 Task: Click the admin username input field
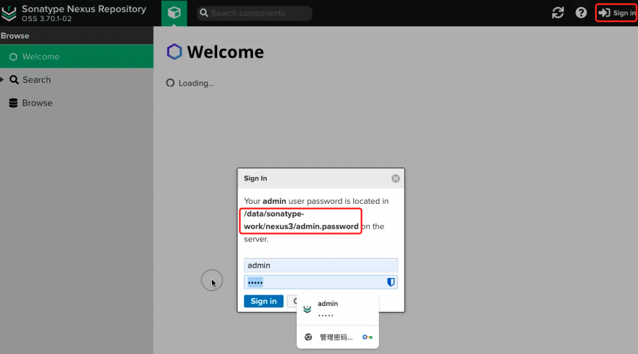(320, 265)
